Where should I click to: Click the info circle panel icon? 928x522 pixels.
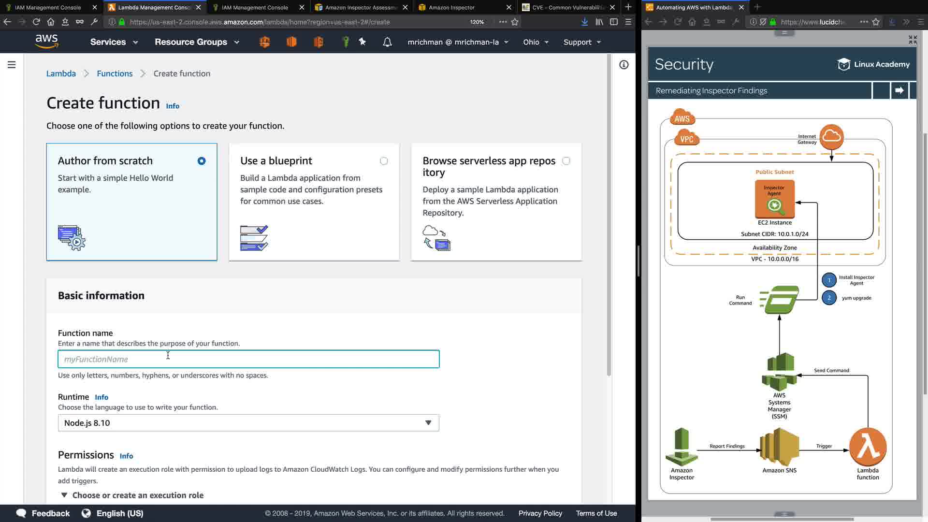coord(624,65)
